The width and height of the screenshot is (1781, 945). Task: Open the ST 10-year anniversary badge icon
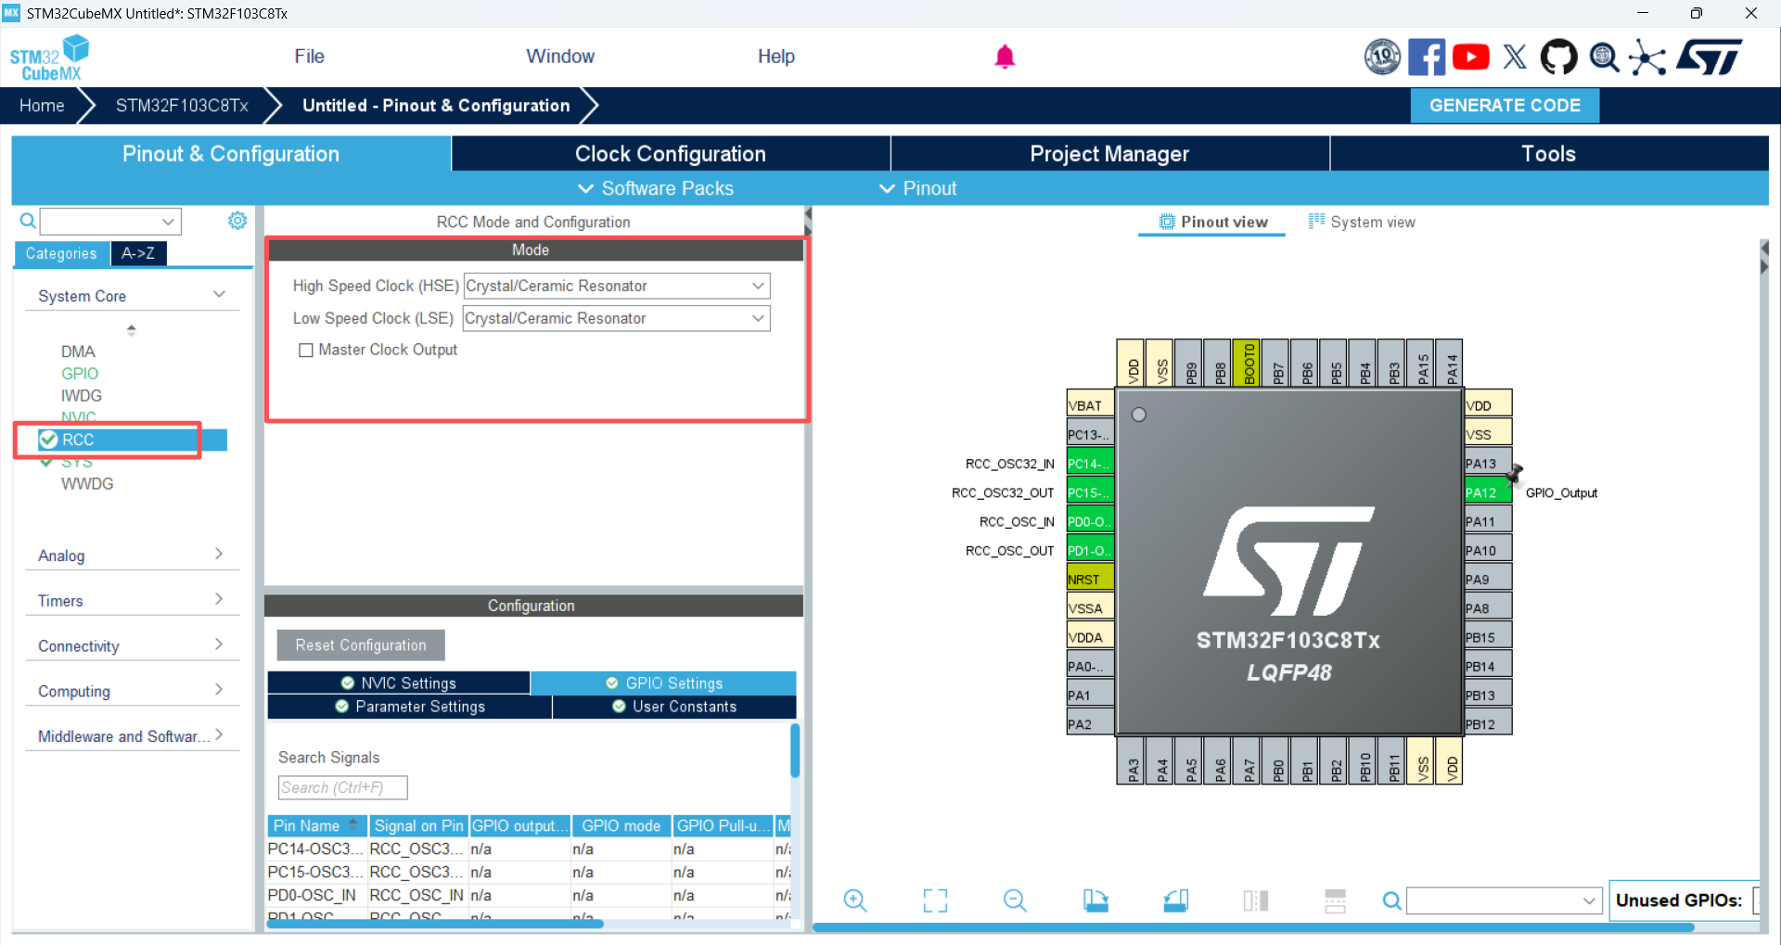(x=1382, y=57)
